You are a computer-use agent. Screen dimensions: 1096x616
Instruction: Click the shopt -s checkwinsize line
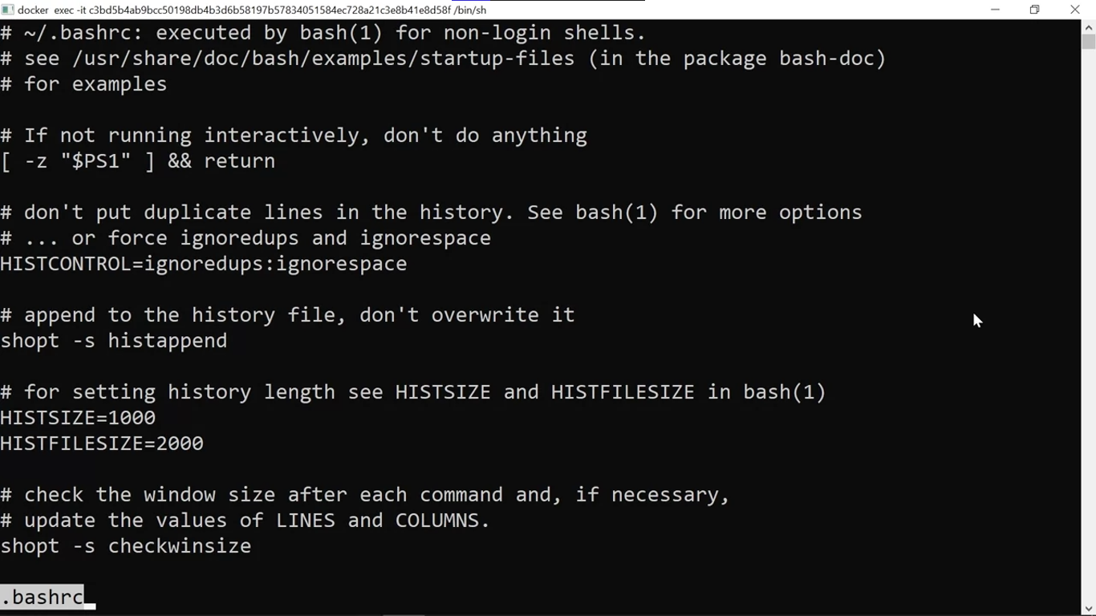coord(126,546)
